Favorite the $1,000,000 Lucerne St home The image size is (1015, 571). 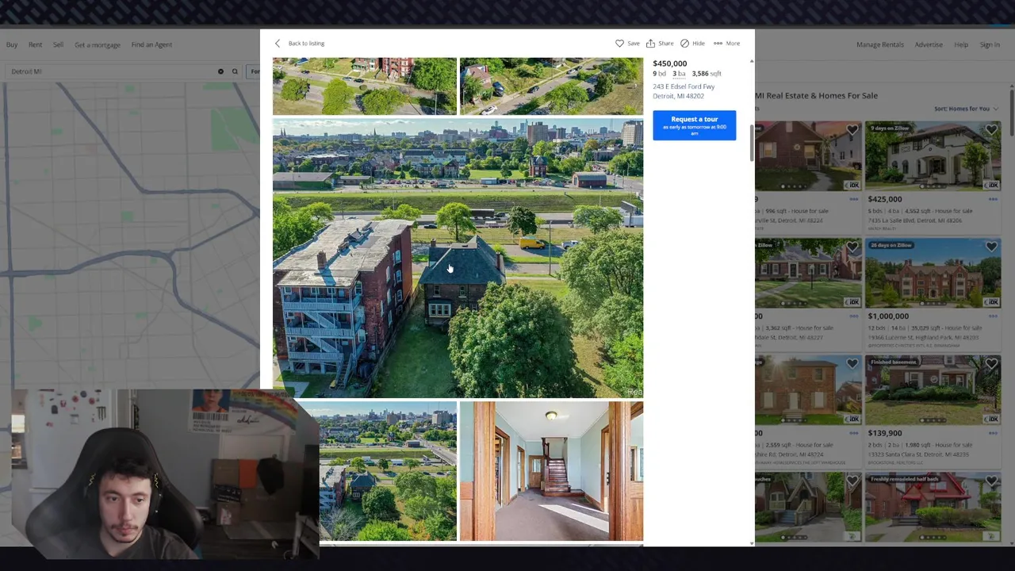coord(991,247)
